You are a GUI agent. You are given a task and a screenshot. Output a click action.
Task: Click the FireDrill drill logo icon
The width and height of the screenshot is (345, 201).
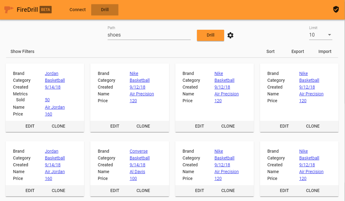click(x=9, y=10)
